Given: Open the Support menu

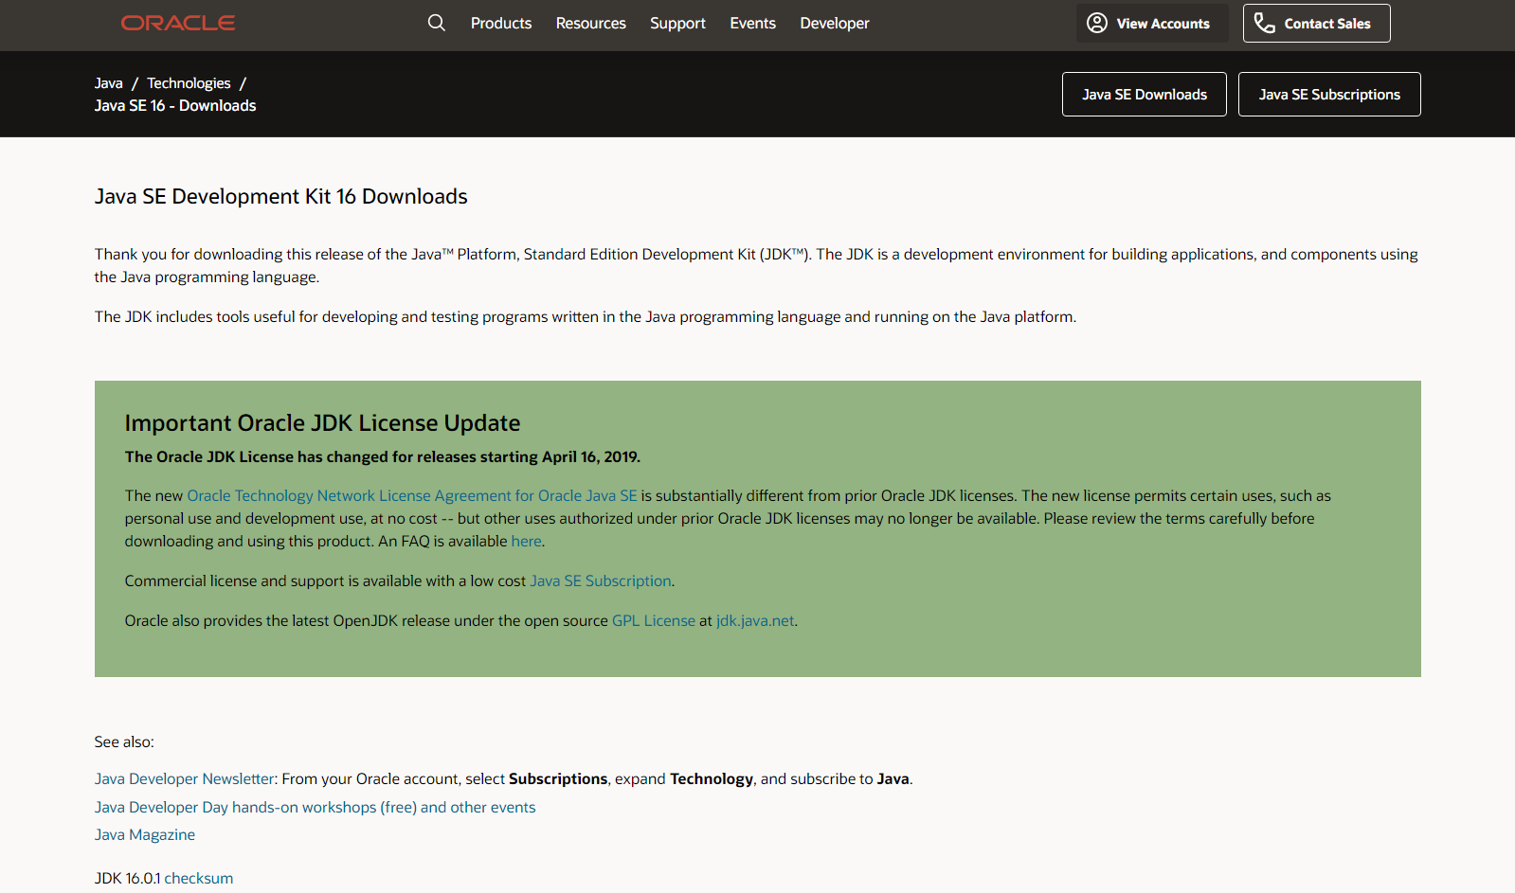Looking at the screenshot, I should 677,23.
